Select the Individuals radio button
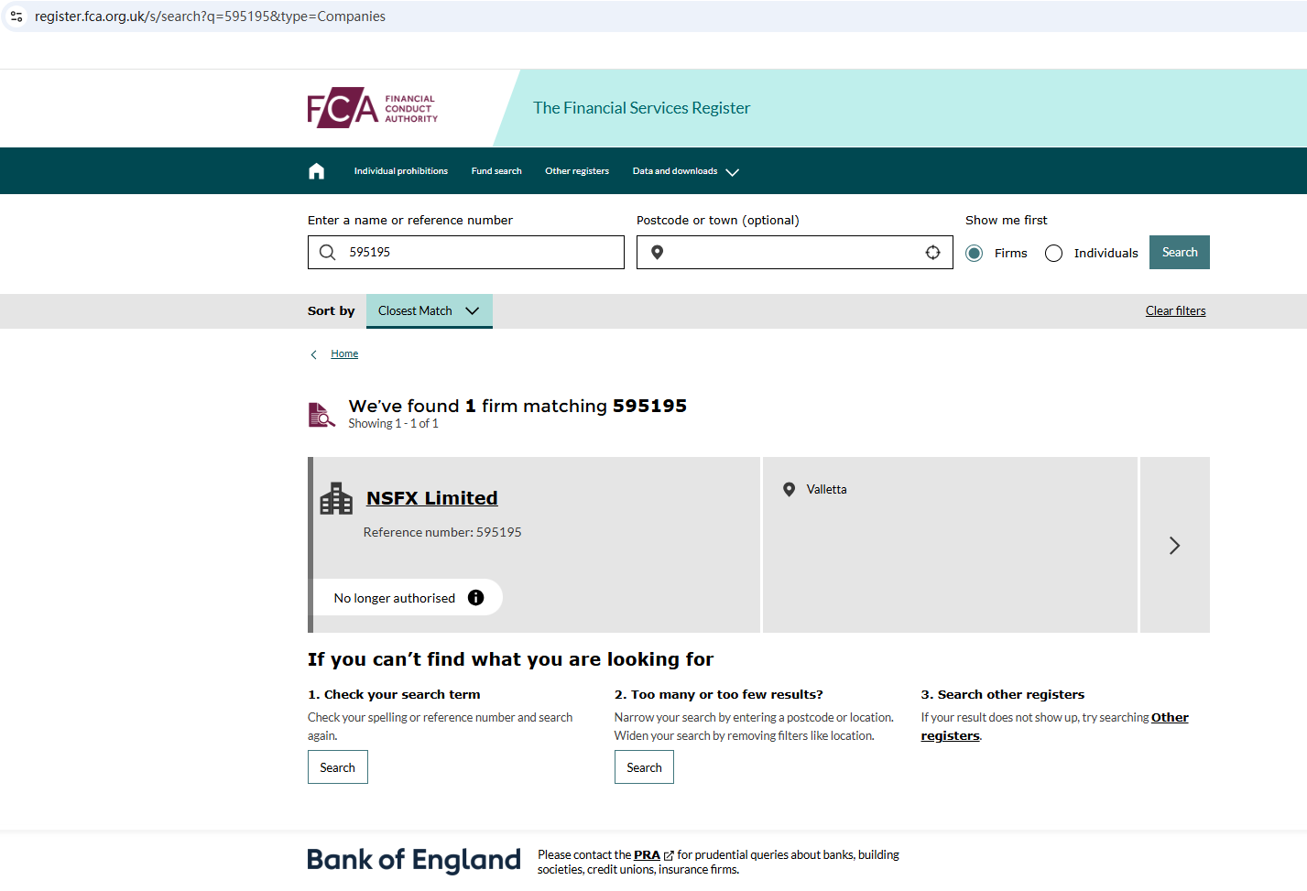Viewport: 1307px width, 891px height. pos(1054,254)
